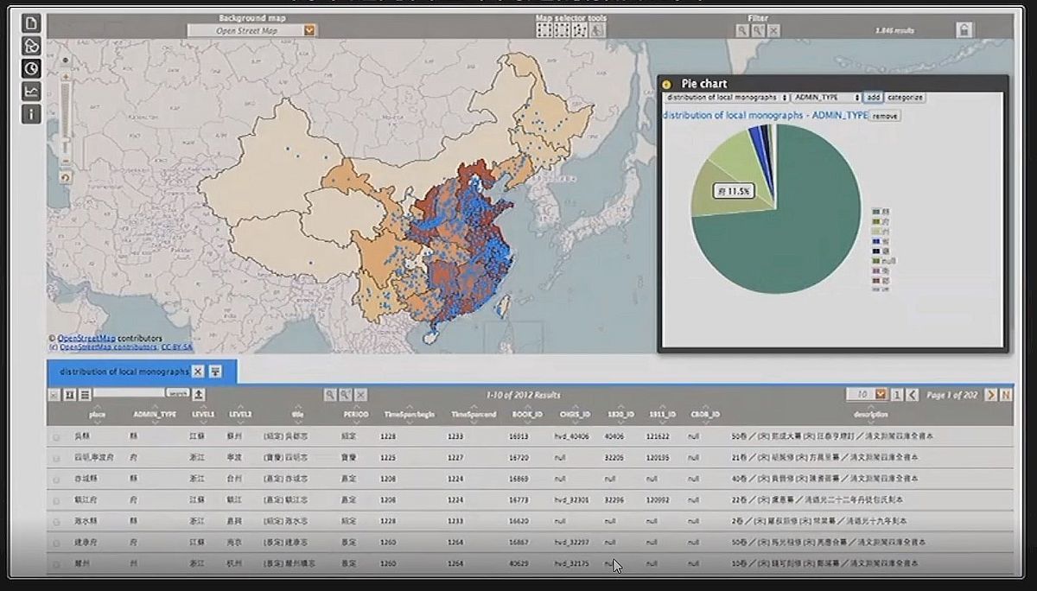Check the checkbox for the first table row
Image resolution: width=1037 pixels, height=591 pixels.
56,437
